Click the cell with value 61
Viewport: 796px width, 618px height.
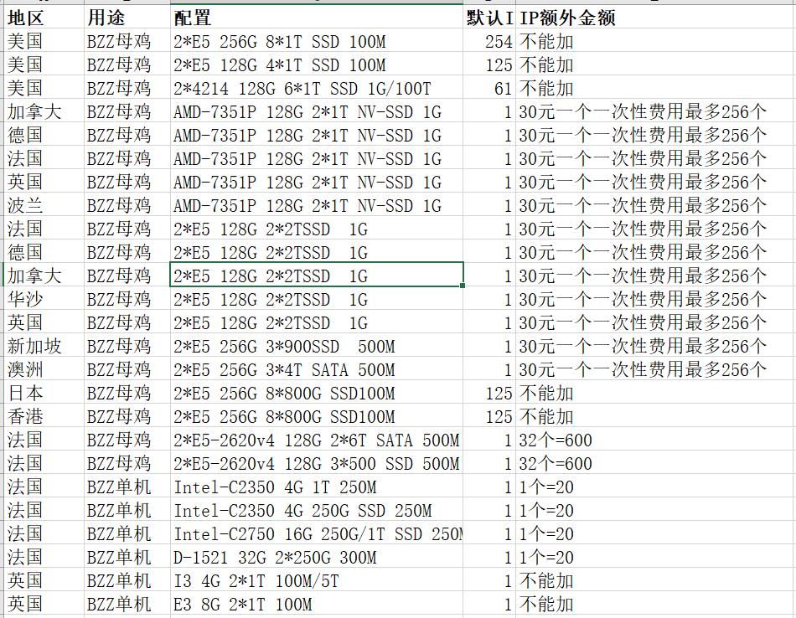click(x=488, y=88)
